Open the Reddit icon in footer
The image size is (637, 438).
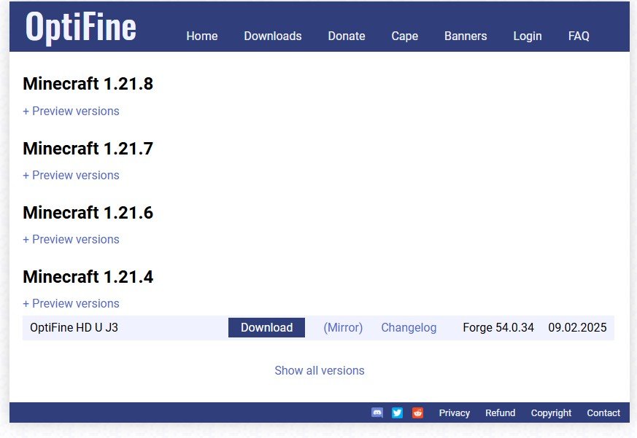click(x=417, y=412)
